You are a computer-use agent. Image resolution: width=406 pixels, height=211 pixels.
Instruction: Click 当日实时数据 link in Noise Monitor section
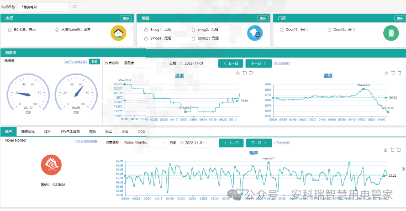pos(87,142)
